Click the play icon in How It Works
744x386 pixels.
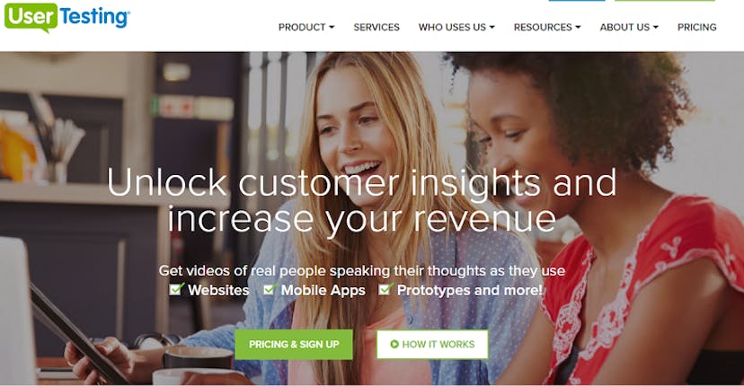click(x=394, y=345)
